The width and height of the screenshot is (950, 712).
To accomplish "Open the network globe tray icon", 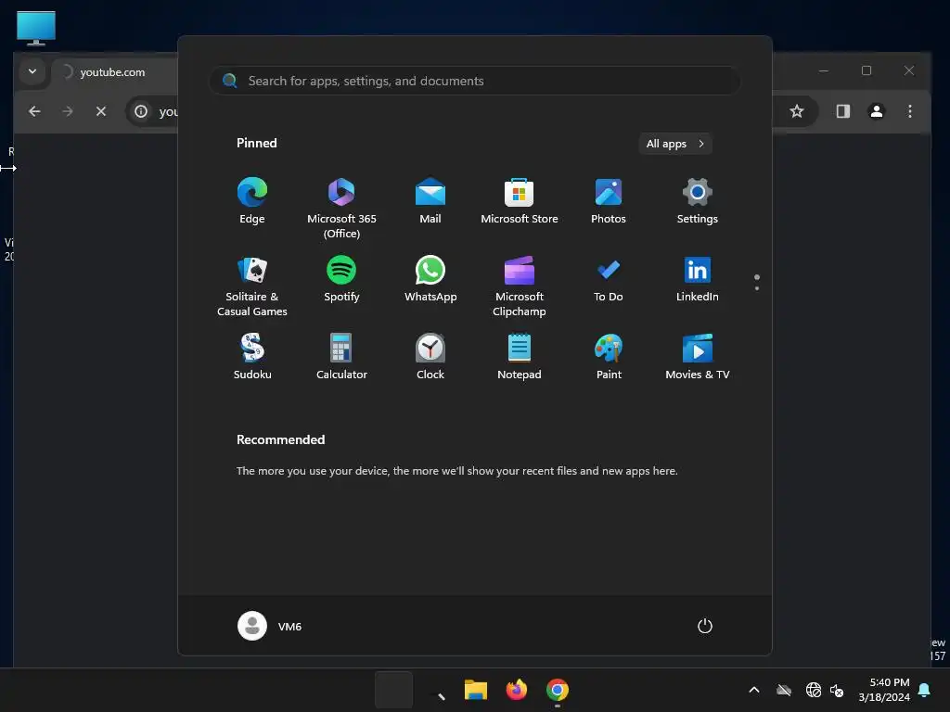I will [813, 690].
